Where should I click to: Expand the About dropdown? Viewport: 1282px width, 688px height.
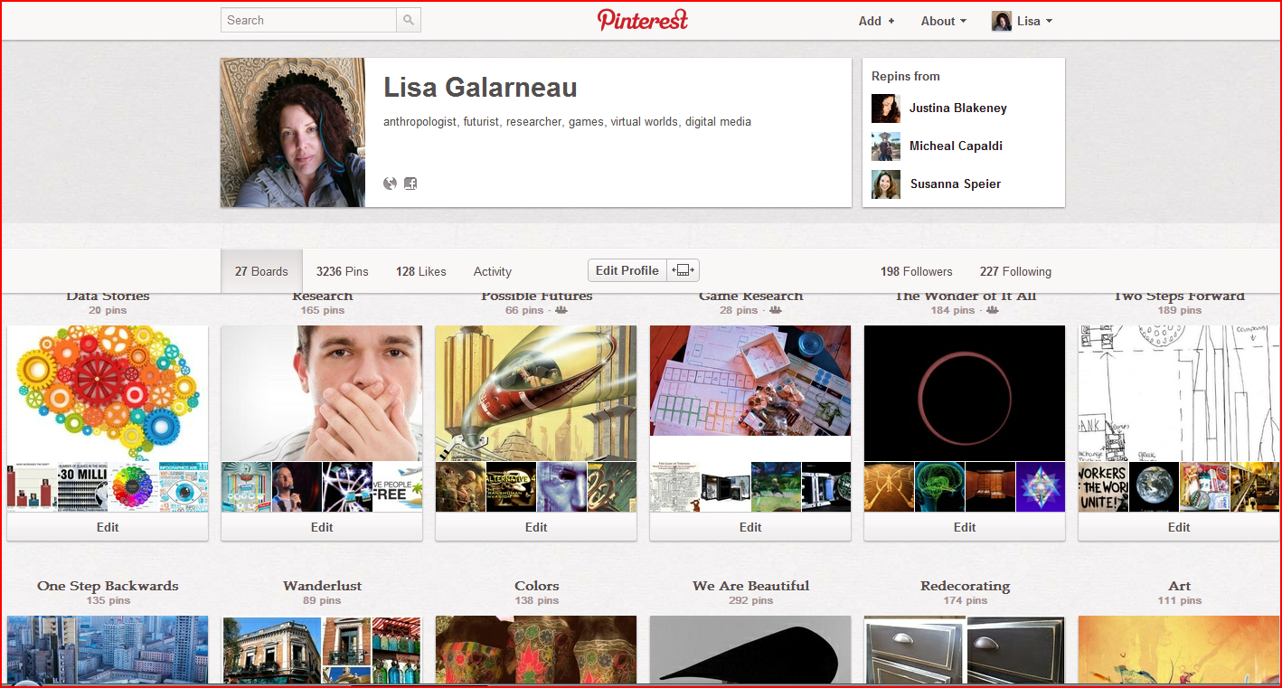[943, 21]
